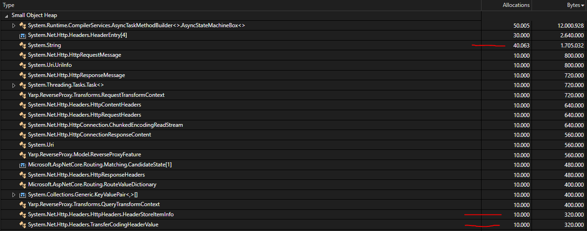
Task: Select the HttpResponseMessage row text
Action: click(76, 75)
